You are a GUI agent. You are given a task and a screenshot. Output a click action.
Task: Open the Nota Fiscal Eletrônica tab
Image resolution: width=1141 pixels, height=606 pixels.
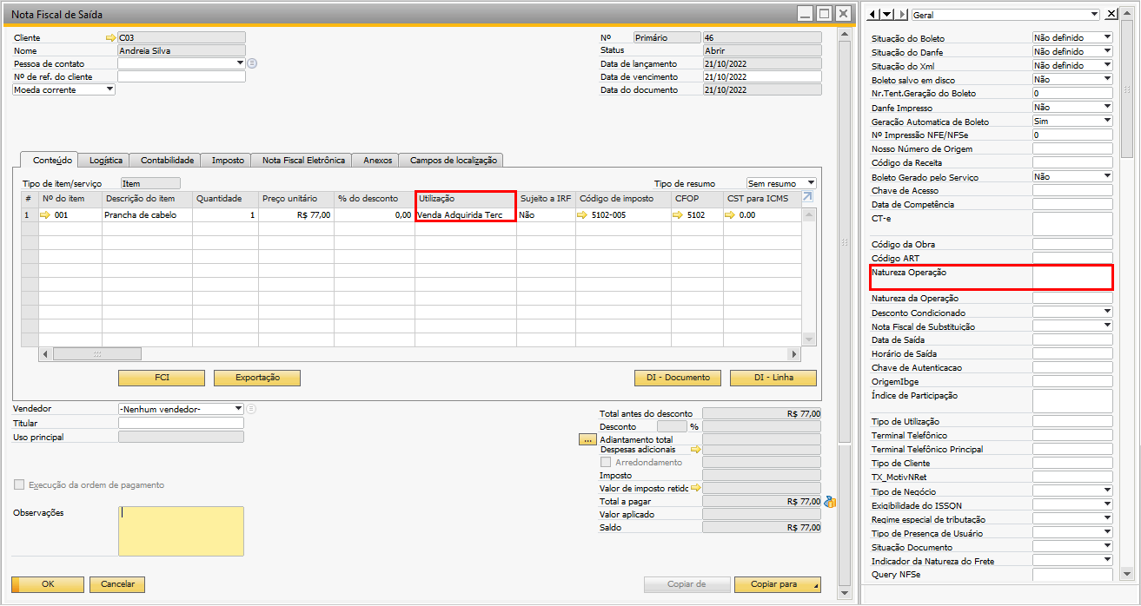(x=304, y=160)
